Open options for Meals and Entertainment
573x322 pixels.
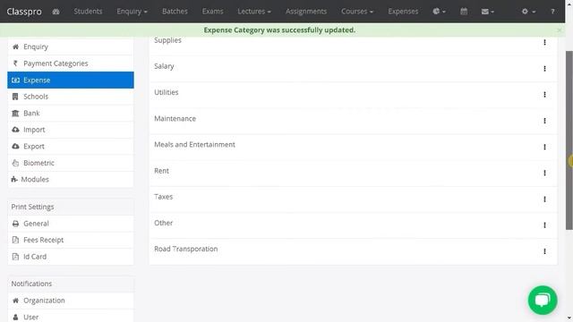(x=544, y=147)
